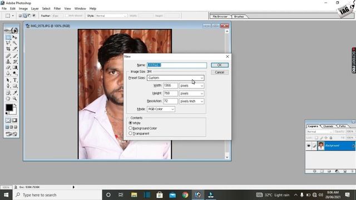Open the Height units dropdown
356x200 pixels.
(x=191, y=93)
